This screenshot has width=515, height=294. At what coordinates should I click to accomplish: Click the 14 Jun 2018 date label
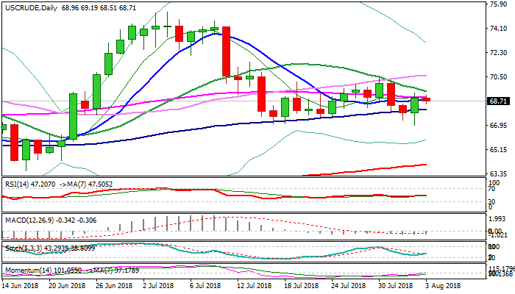(21, 286)
